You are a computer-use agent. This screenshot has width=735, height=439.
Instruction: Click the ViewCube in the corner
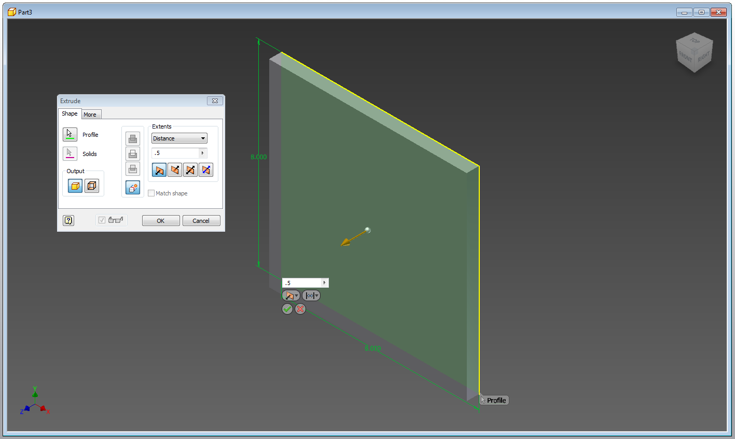pyautogui.click(x=695, y=52)
